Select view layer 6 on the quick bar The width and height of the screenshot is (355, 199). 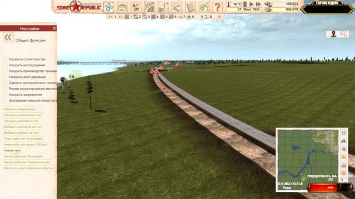173,17
